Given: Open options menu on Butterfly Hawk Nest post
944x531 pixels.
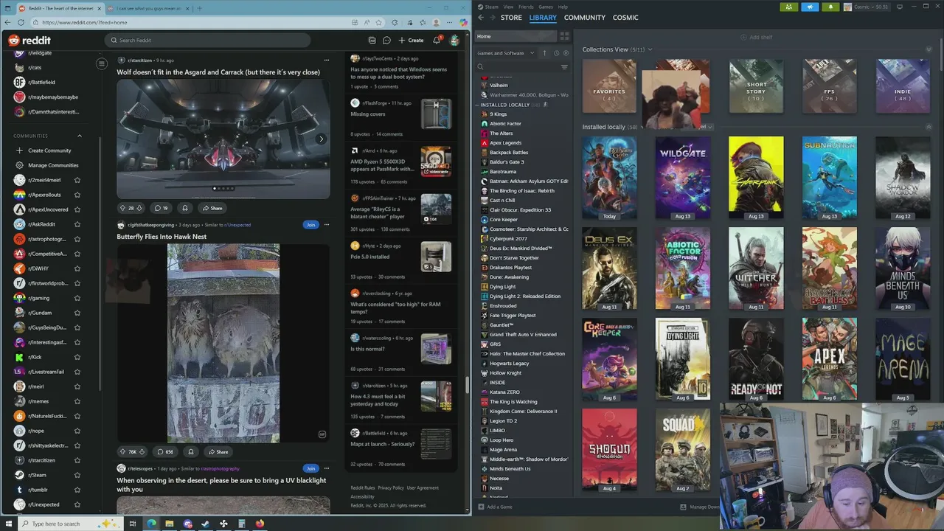Looking at the screenshot, I should pyautogui.click(x=327, y=225).
